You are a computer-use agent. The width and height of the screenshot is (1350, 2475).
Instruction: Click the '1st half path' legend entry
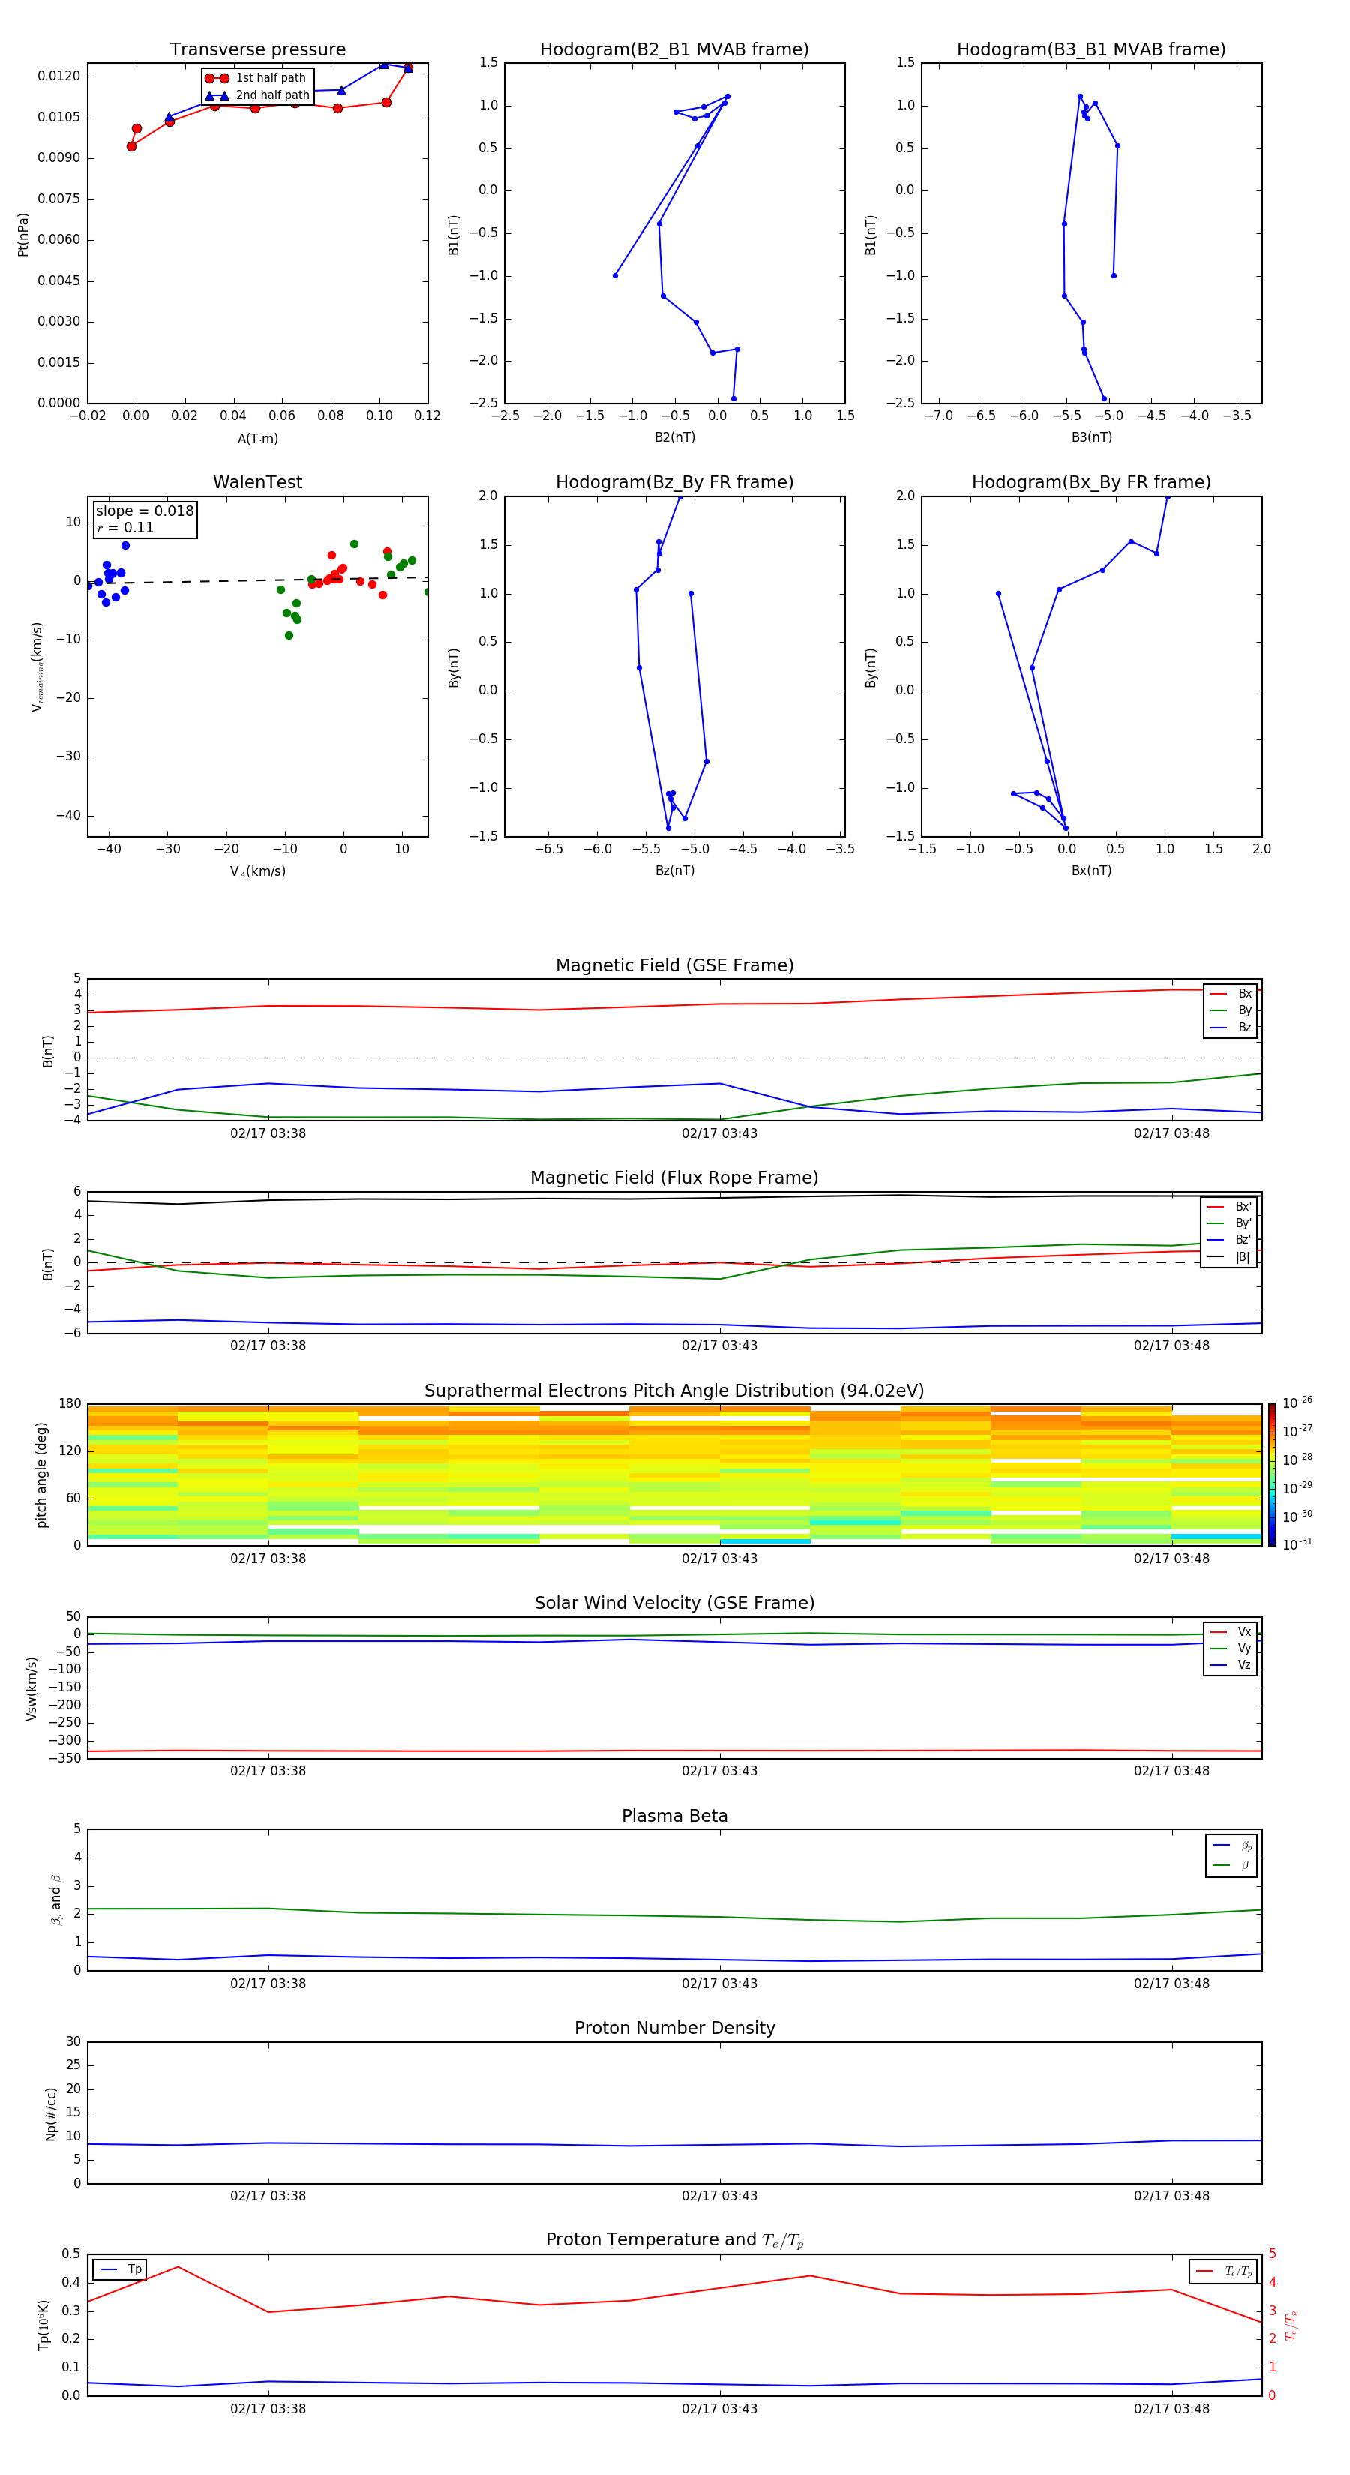coord(256,78)
